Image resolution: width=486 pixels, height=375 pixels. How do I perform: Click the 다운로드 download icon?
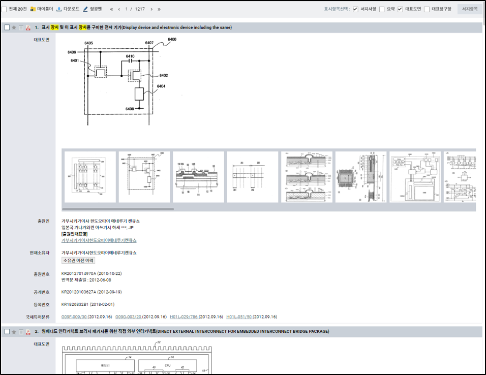pos(59,9)
